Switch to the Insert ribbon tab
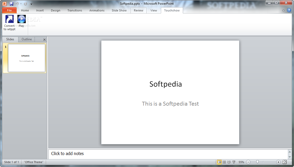This screenshot has width=294, height=167. pyautogui.click(x=40, y=10)
